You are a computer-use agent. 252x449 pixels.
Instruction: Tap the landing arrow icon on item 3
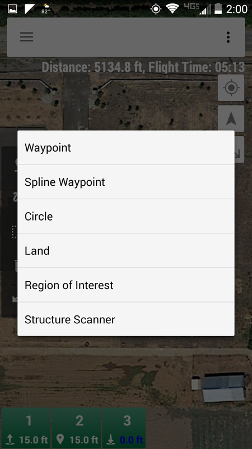(111, 439)
